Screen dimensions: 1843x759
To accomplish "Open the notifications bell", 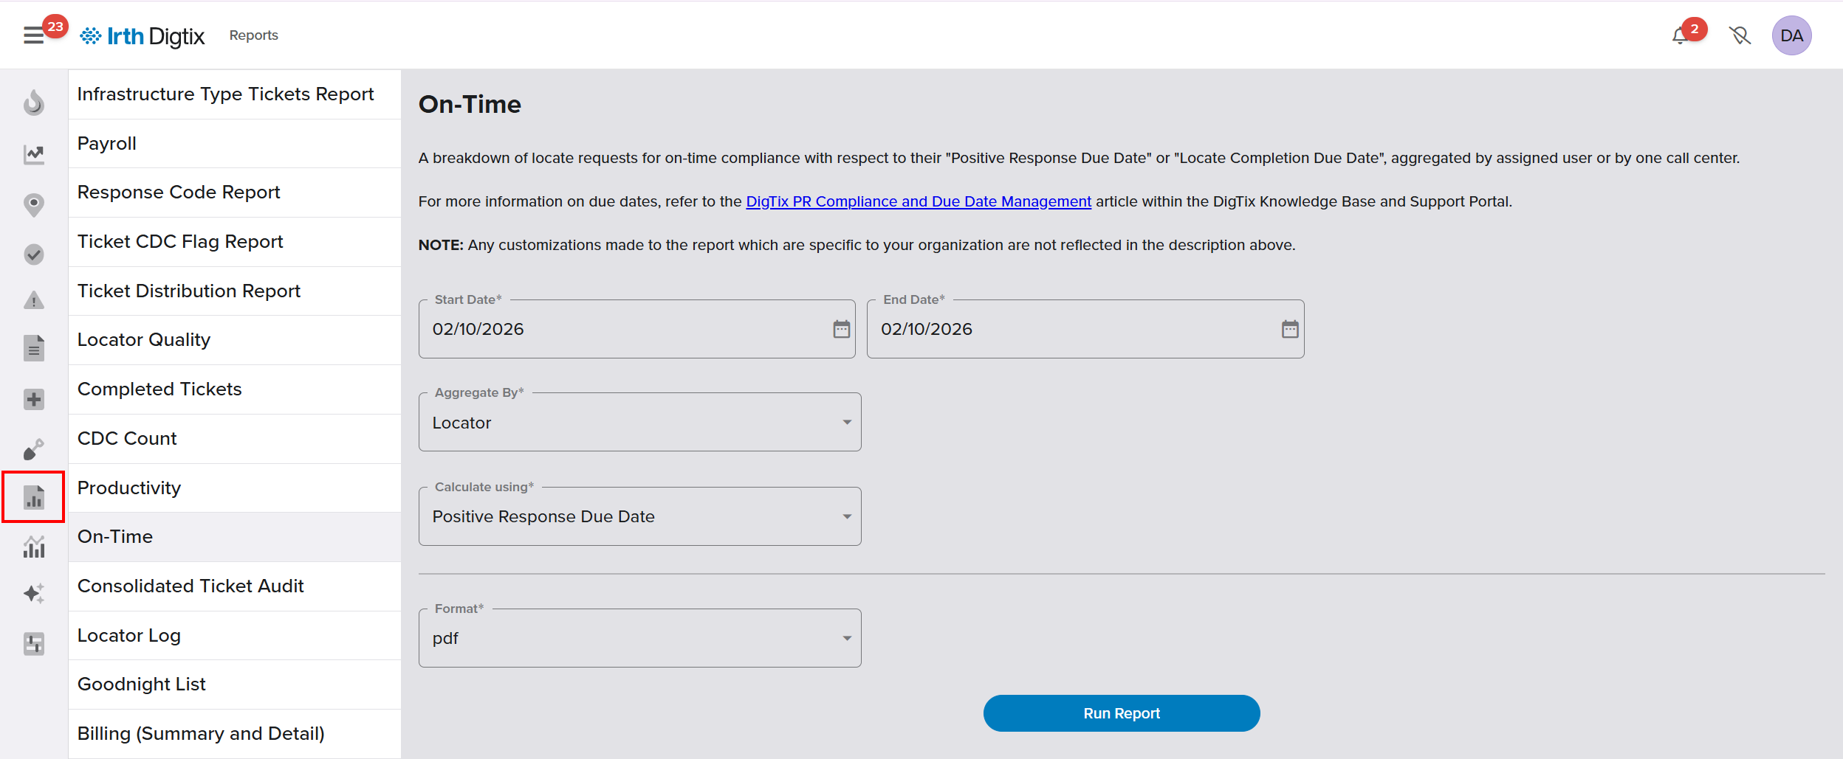I will (x=1680, y=35).
